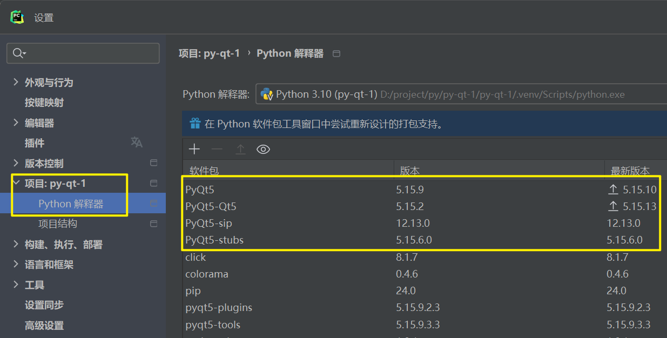Collapse the 项目: py-qt-1 section

click(16, 183)
